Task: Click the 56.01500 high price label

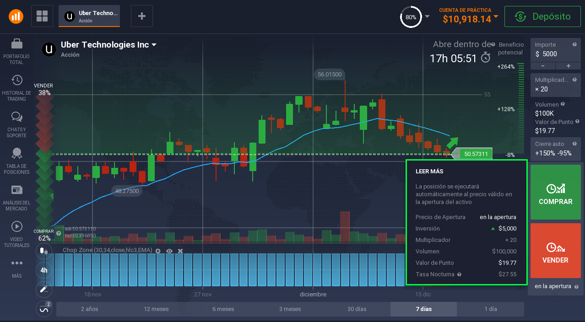Action: click(x=330, y=75)
